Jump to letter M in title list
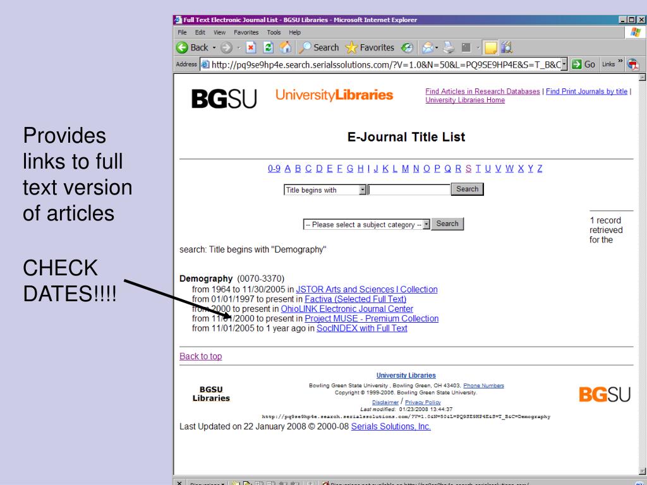This screenshot has height=485, width=647. (405, 169)
